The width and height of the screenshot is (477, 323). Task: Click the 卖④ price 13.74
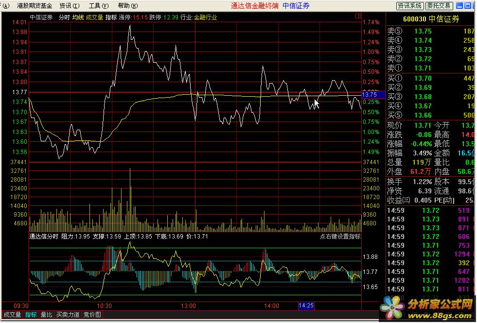click(423, 40)
